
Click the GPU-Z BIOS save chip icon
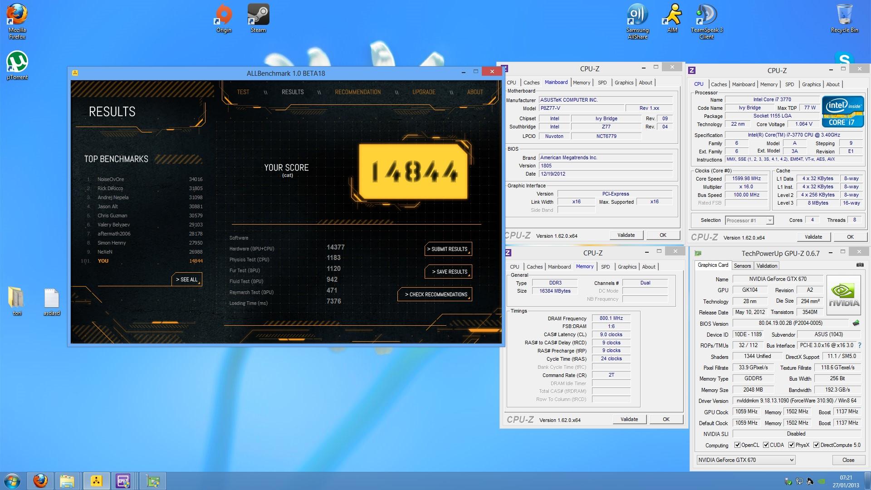(x=856, y=323)
